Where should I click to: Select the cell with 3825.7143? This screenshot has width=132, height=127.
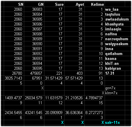pyautogui.click(x=14, y=78)
